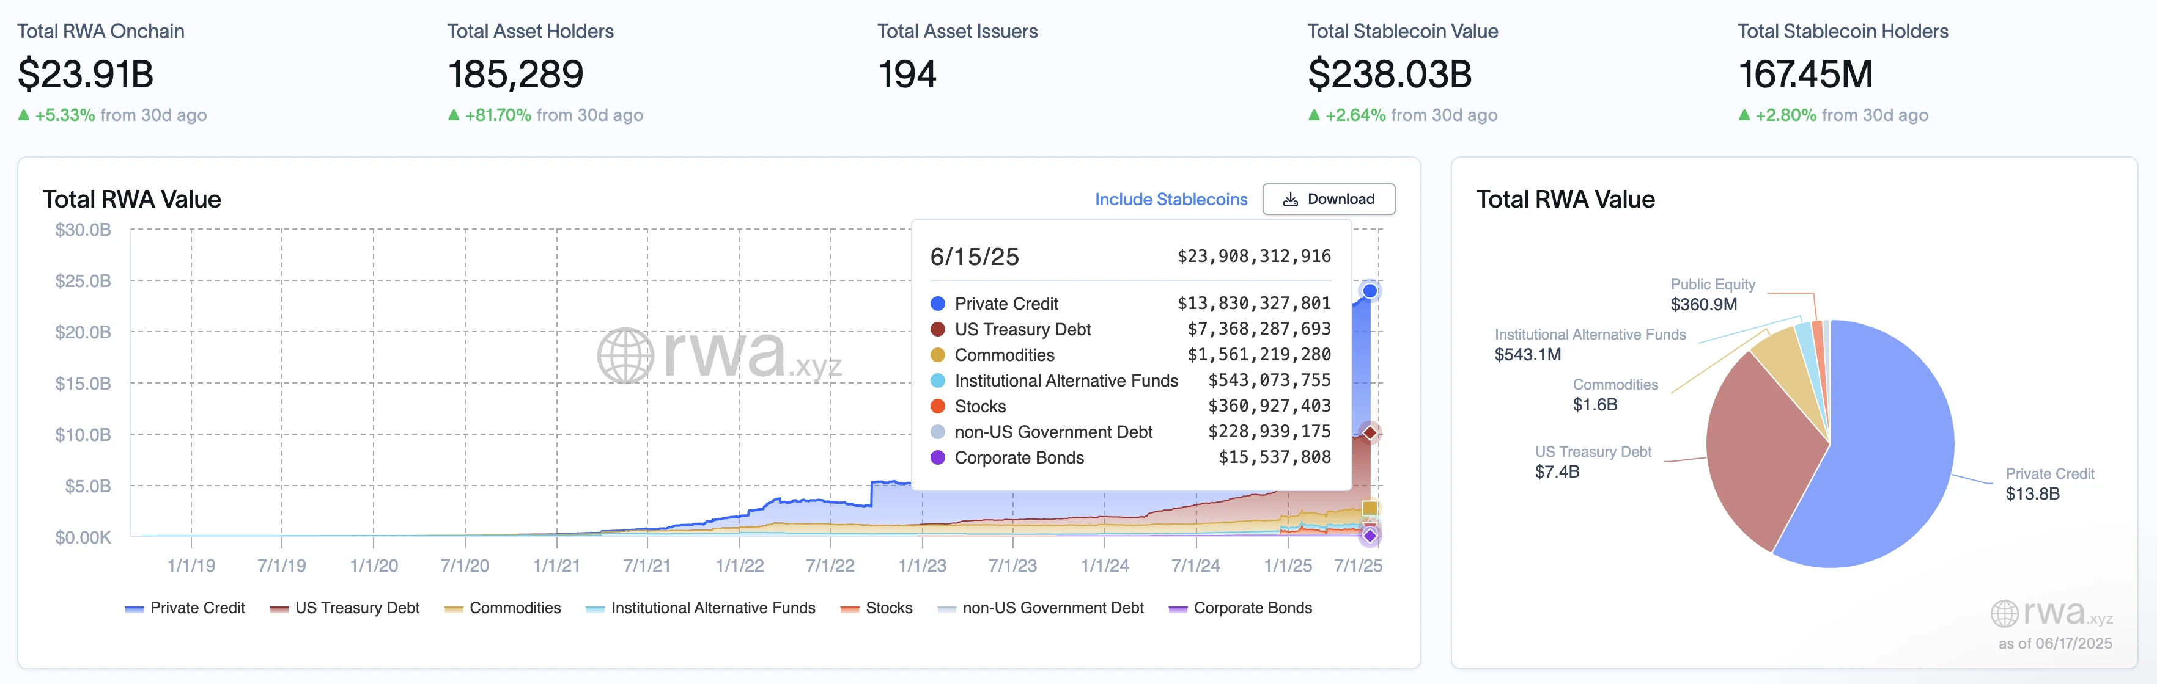The height and width of the screenshot is (684, 2157).
Task: Hide Institutional Alternative Funds legend series
Action: click(701, 608)
